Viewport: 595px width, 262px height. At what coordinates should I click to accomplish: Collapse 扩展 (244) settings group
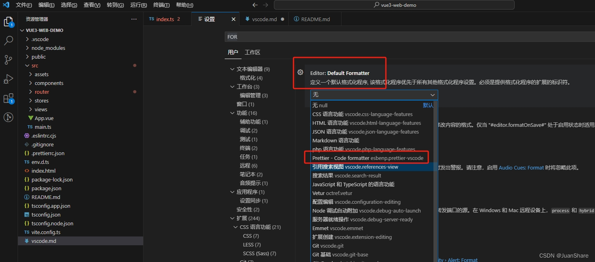[x=248, y=218]
